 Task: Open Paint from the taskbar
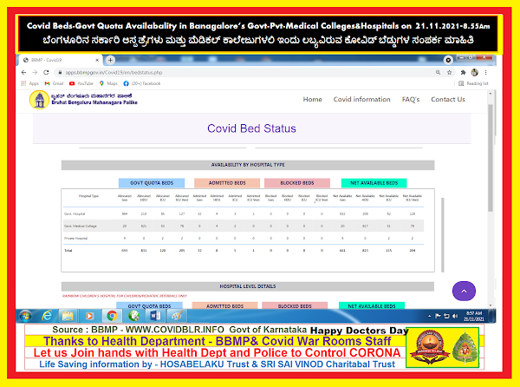coord(177,316)
